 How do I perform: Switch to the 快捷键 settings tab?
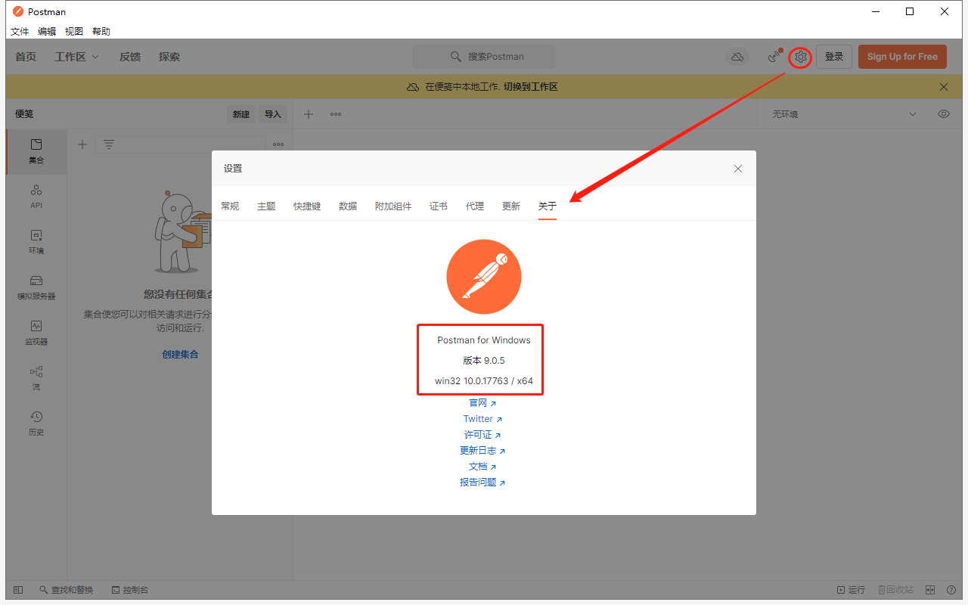point(307,206)
